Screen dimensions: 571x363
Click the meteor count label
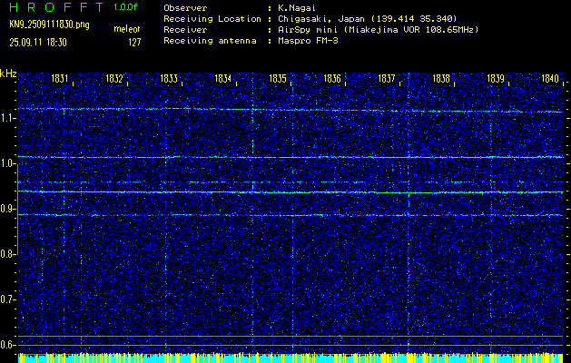point(127,29)
